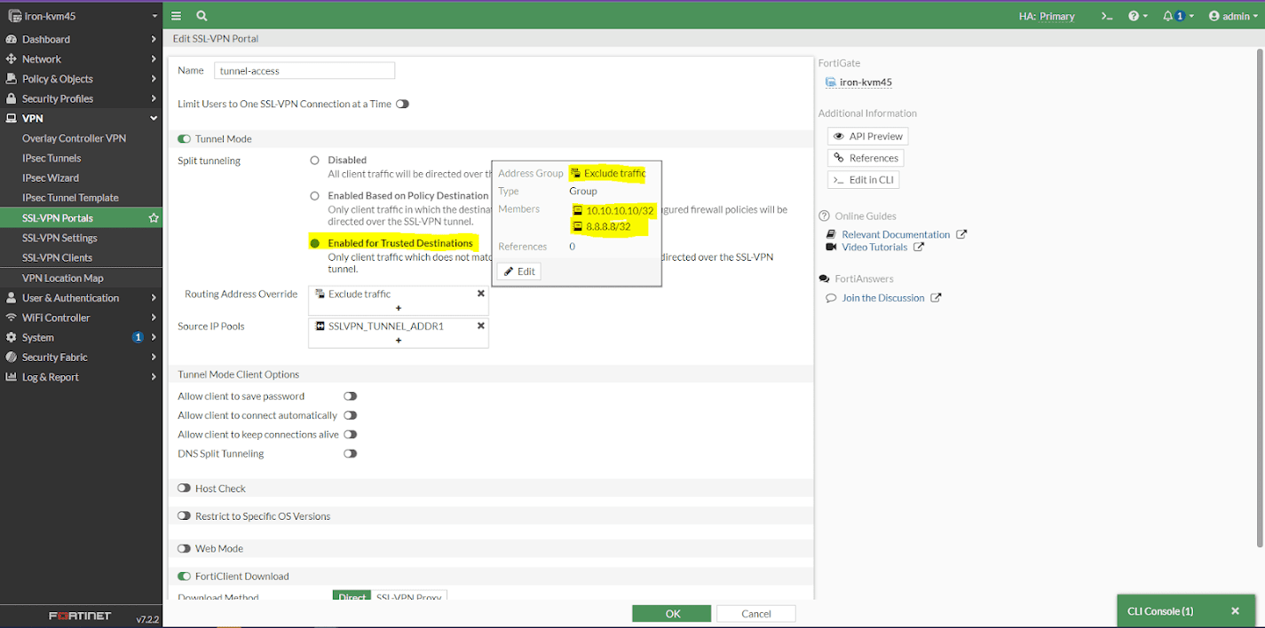Screen dimensions: 1265x628
Task: Click the References button
Action: click(x=866, y=158)
